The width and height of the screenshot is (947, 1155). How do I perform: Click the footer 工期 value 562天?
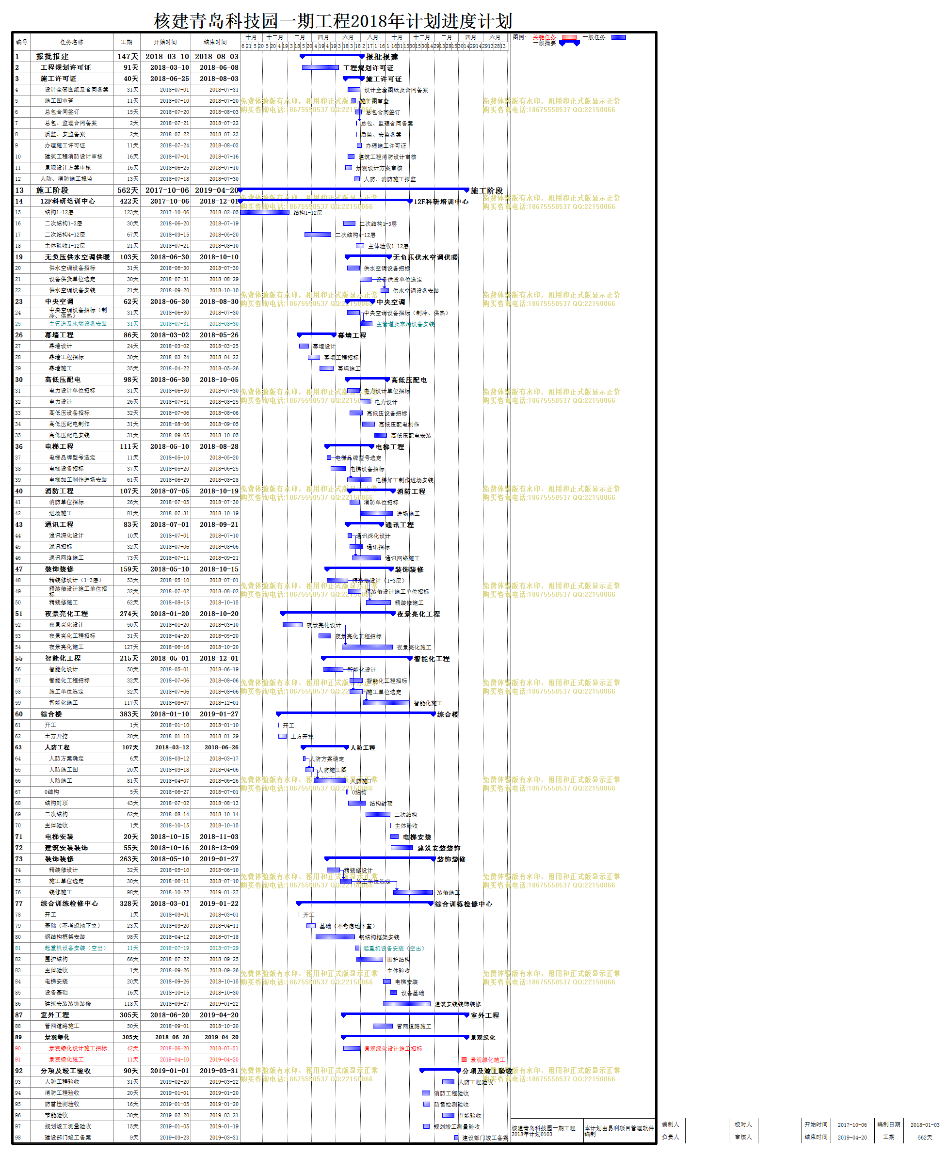click(925, 1138)
